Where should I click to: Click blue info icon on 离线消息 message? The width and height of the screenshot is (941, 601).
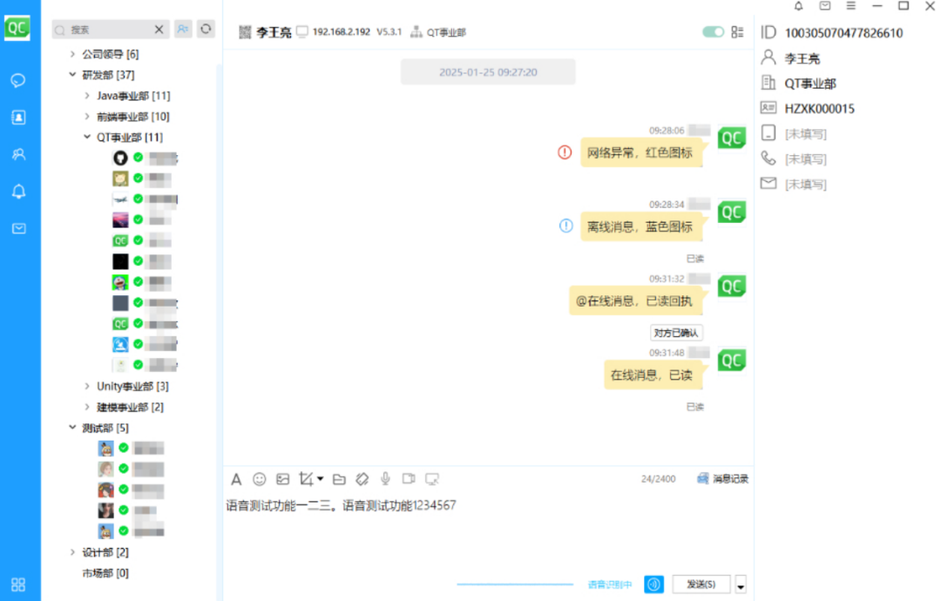click(565, 226)
